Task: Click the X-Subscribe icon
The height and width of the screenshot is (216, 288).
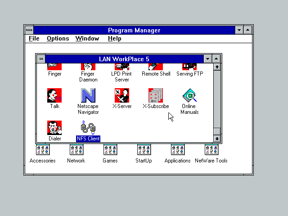Action: pos(156,95)
